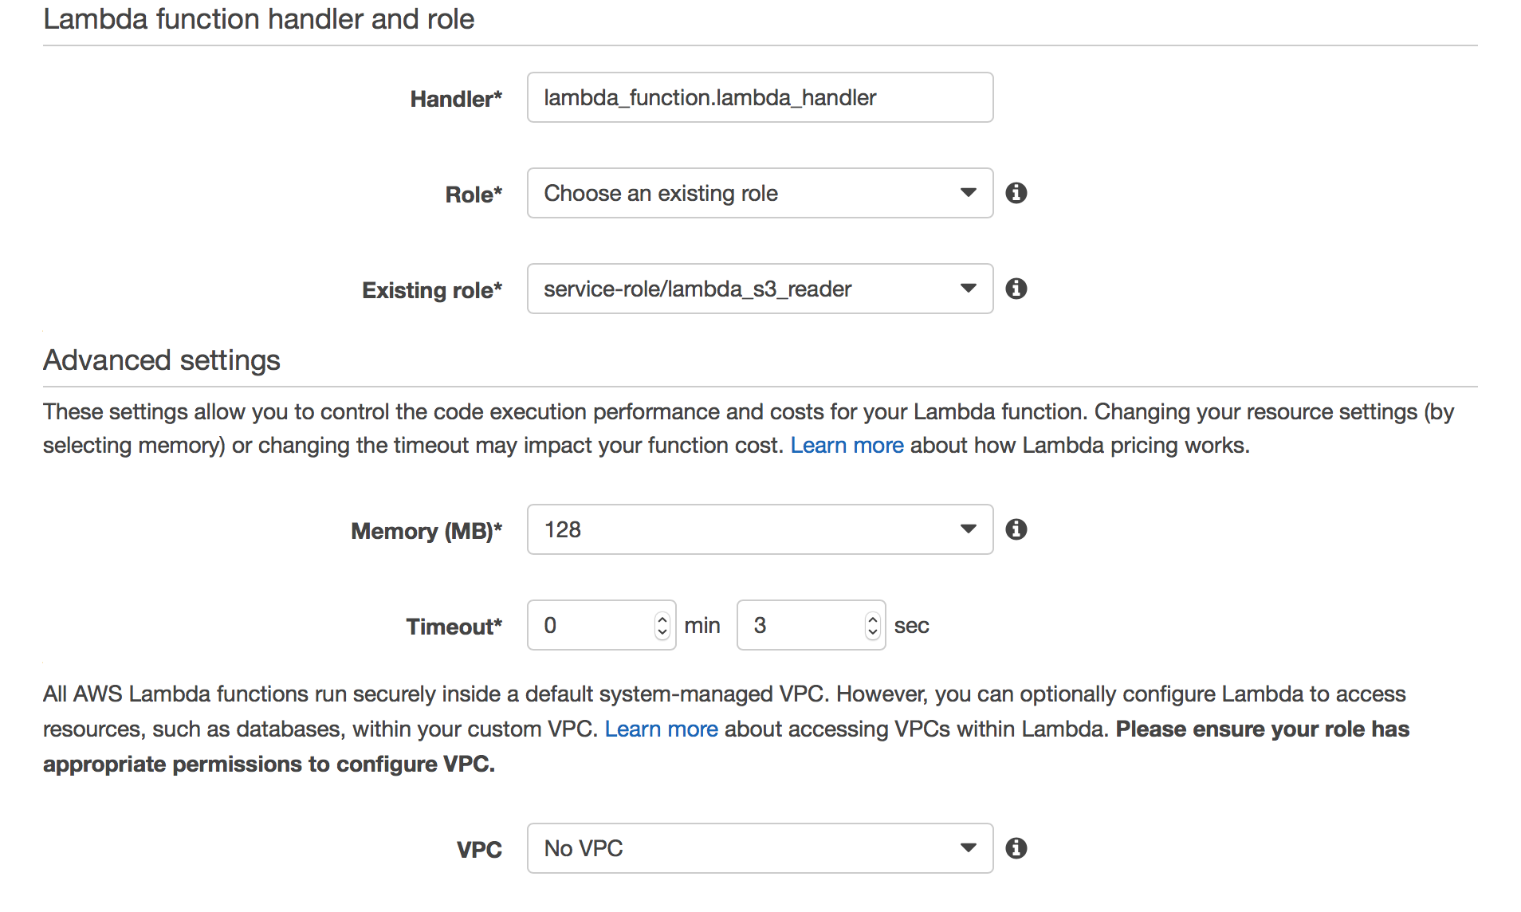Click the 'sec' unit label

coord(911,626)
